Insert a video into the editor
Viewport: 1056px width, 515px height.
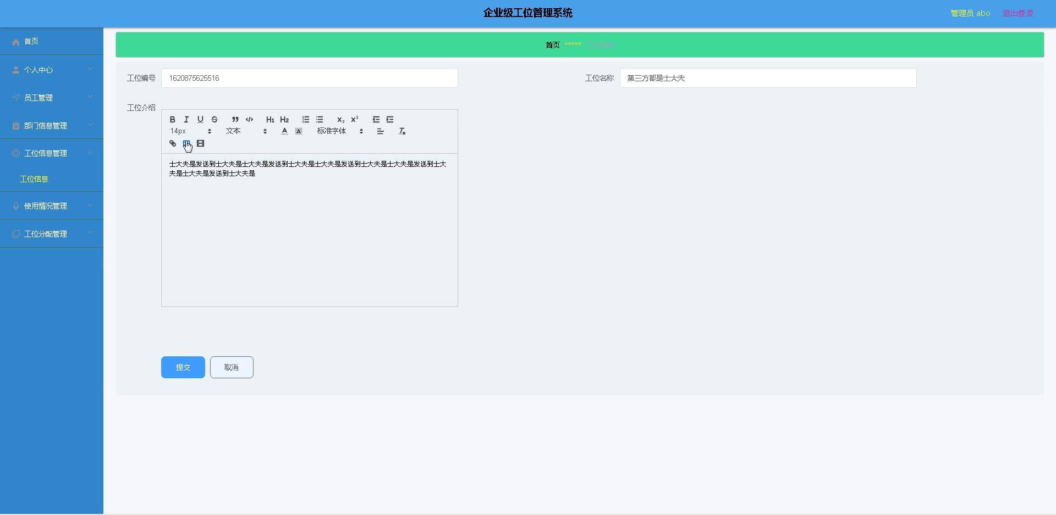[201, 143]
